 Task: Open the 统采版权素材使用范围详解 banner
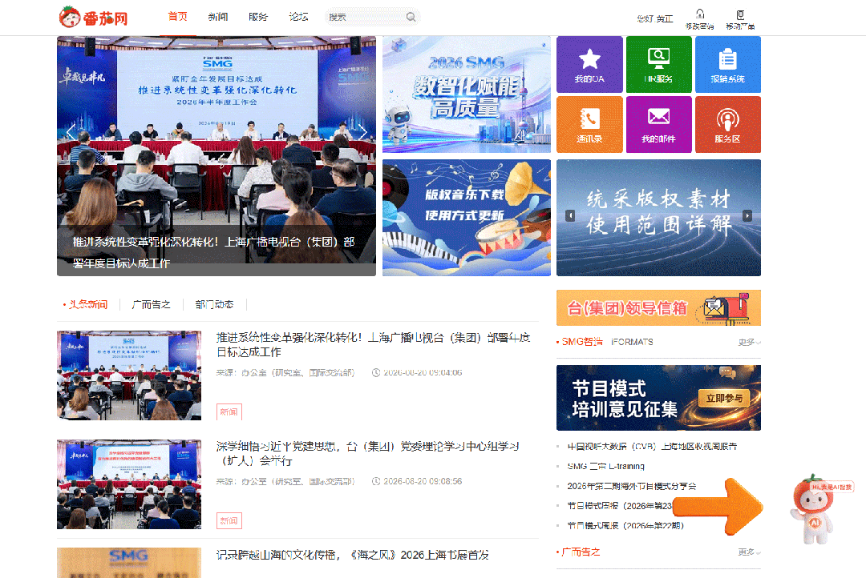tap(658, 218)
